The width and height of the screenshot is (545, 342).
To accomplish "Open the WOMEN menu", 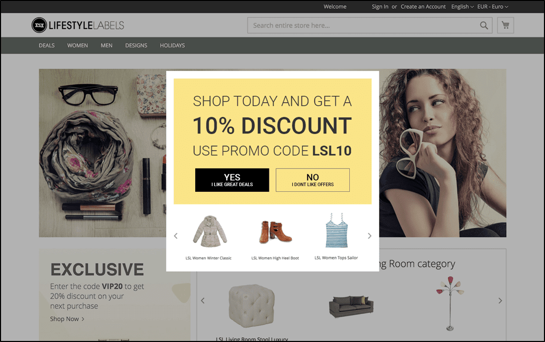I will [x=77, y=45].
